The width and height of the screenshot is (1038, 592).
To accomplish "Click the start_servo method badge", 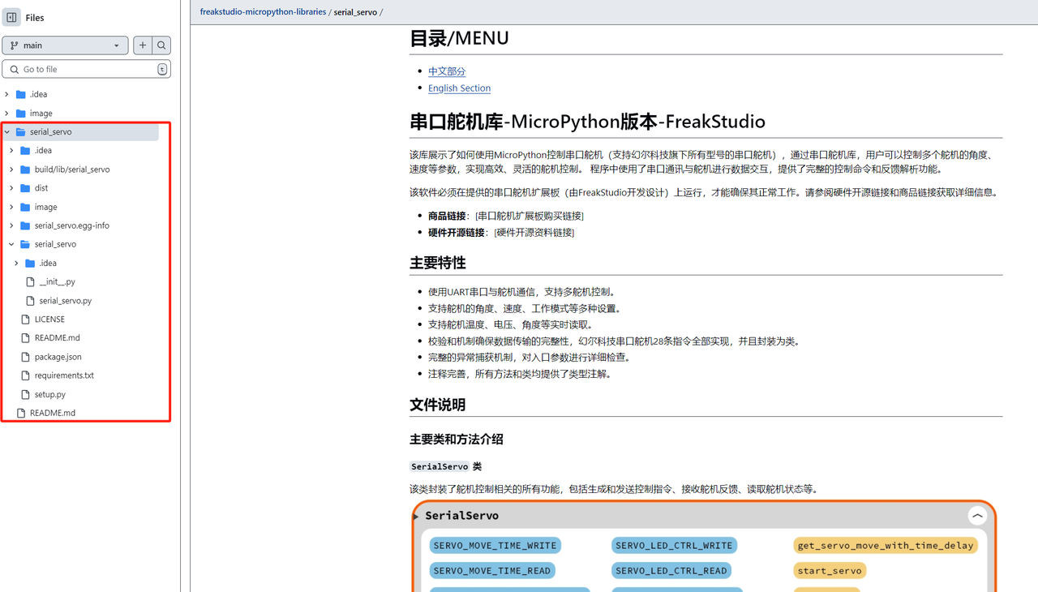I will [x=830, y=571].
